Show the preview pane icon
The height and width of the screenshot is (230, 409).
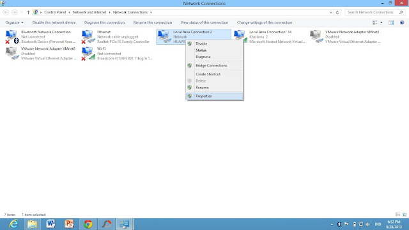click(x=391, y=22)
